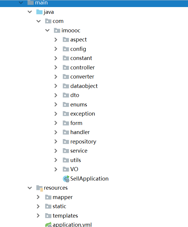This screenshot has width=188, height=227.
Task: Select the SellApplication class name
Action: coord(89,179)
